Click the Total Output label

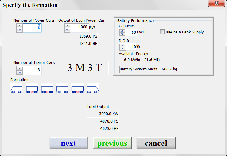98,107
